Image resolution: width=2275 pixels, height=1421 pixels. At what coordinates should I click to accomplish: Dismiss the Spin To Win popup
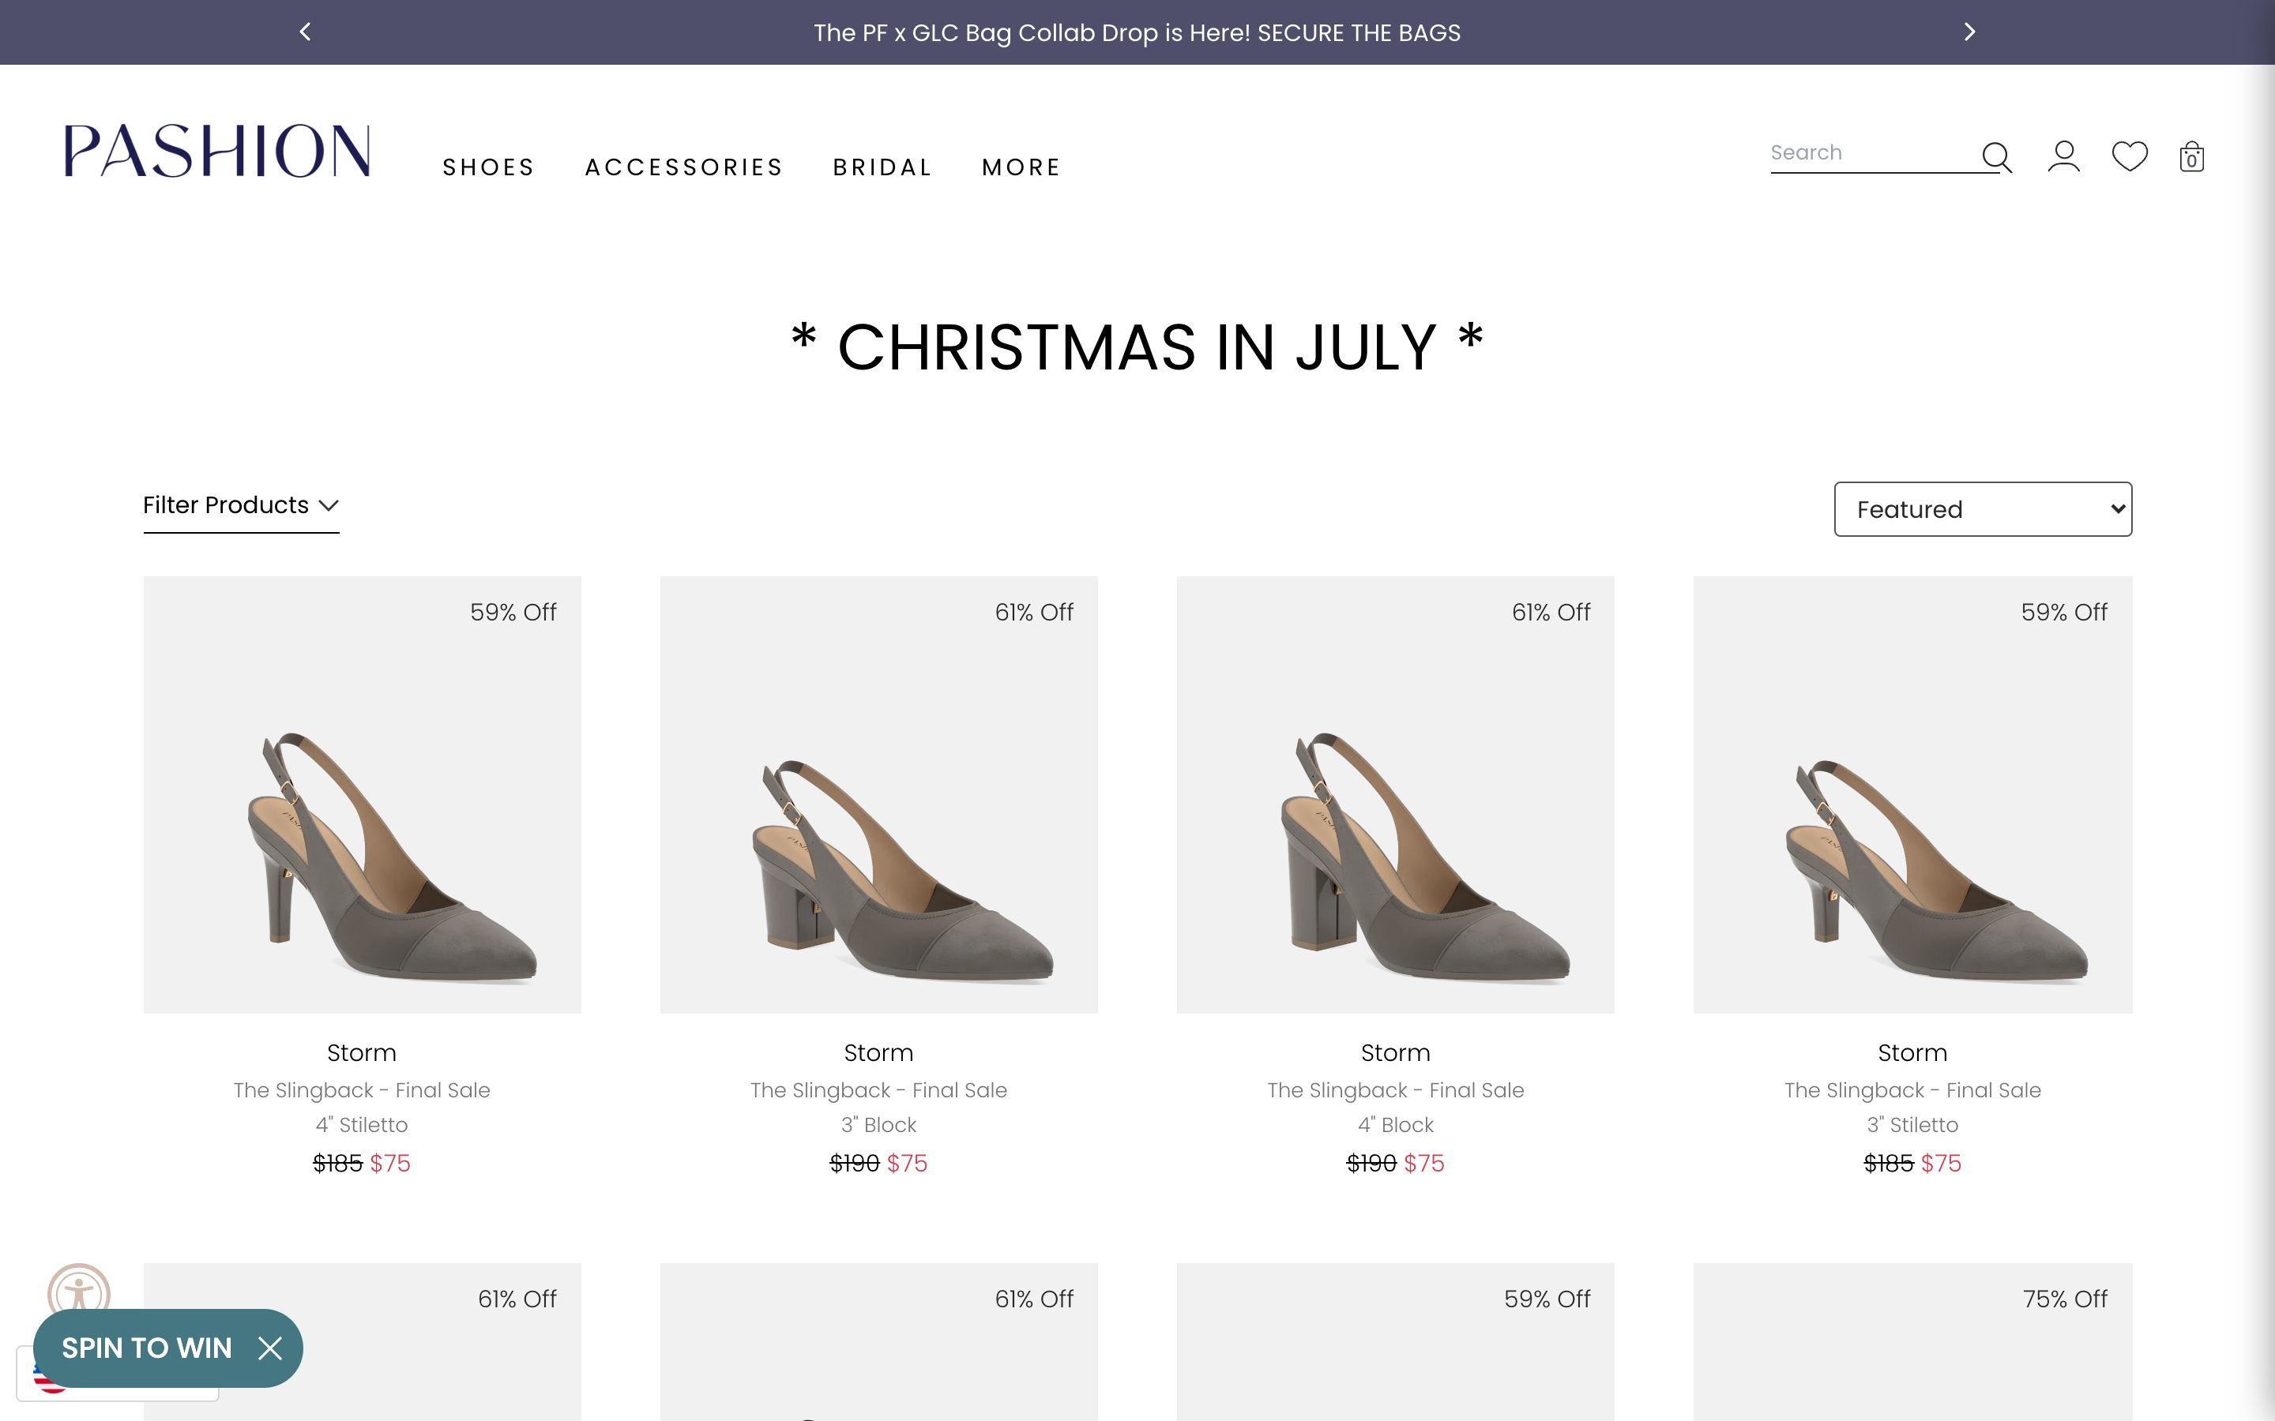click(x=272, y=1348)
